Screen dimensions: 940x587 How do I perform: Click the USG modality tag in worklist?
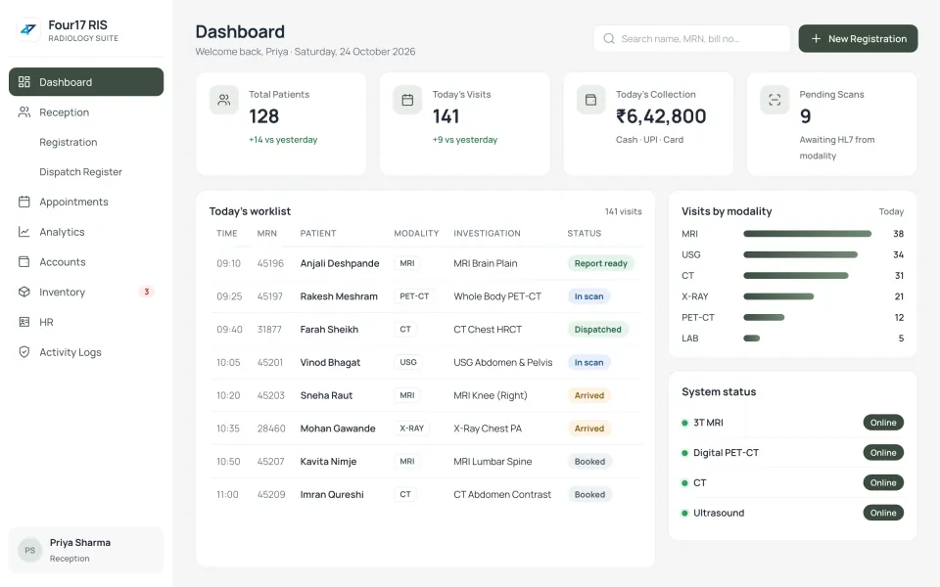[408, 362]
